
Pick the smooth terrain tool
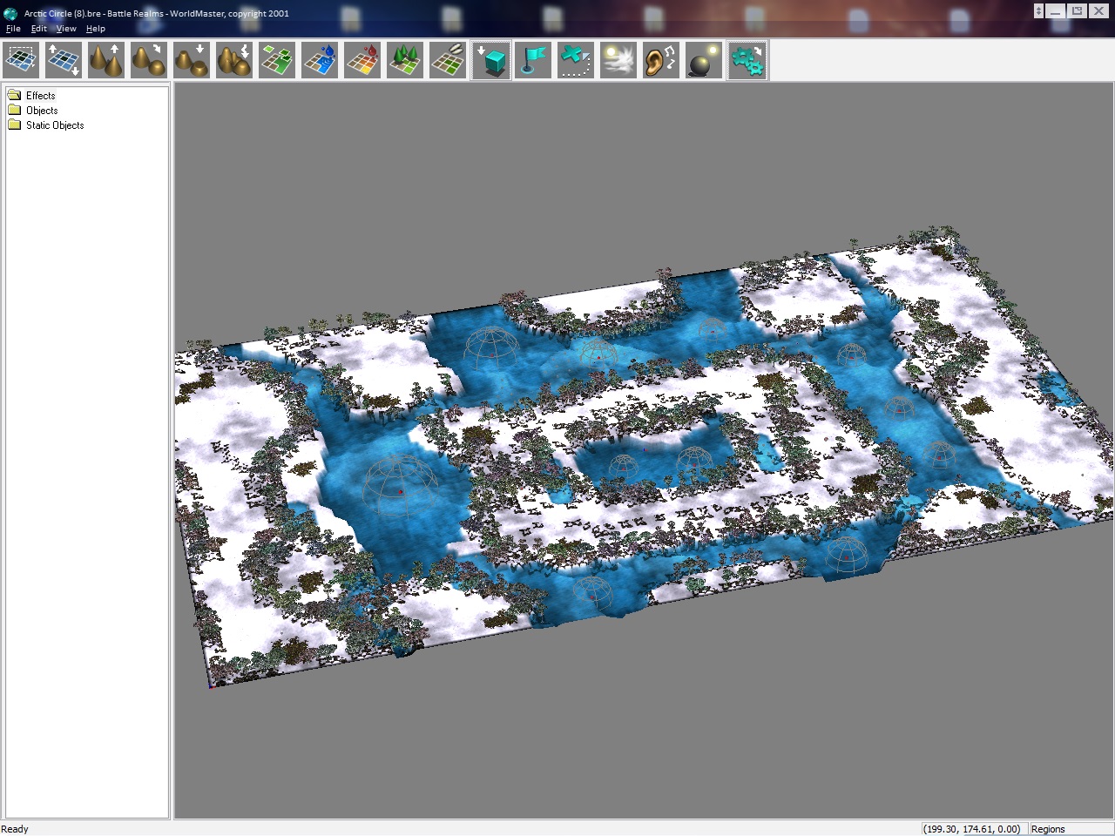click(149, 61)
